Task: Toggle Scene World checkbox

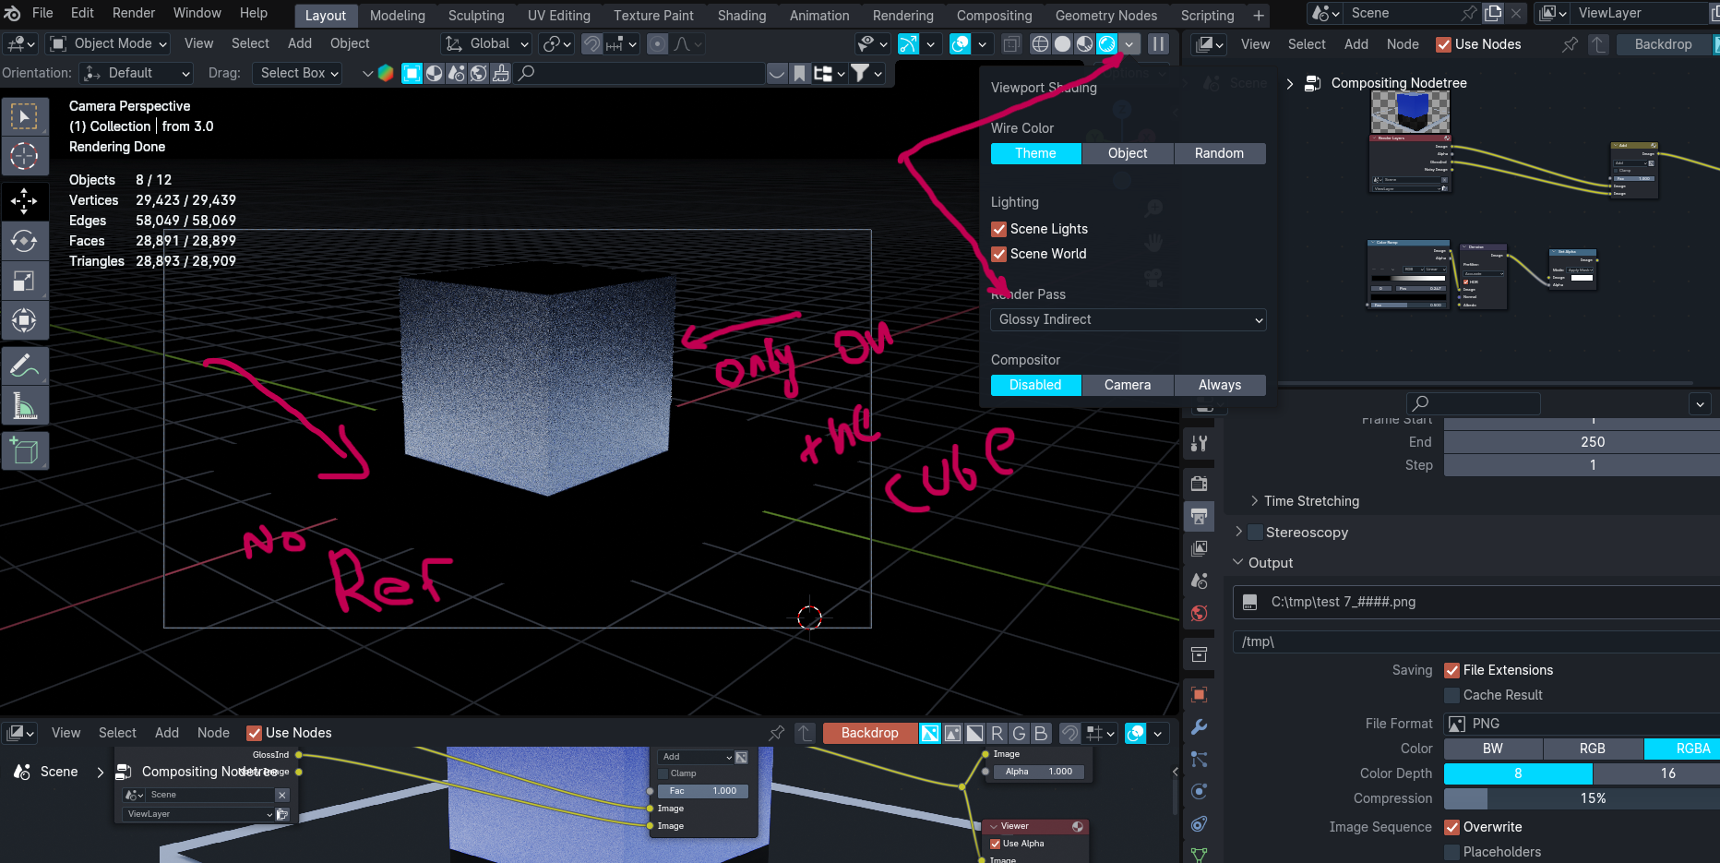Action: click(x=998, y=254)
